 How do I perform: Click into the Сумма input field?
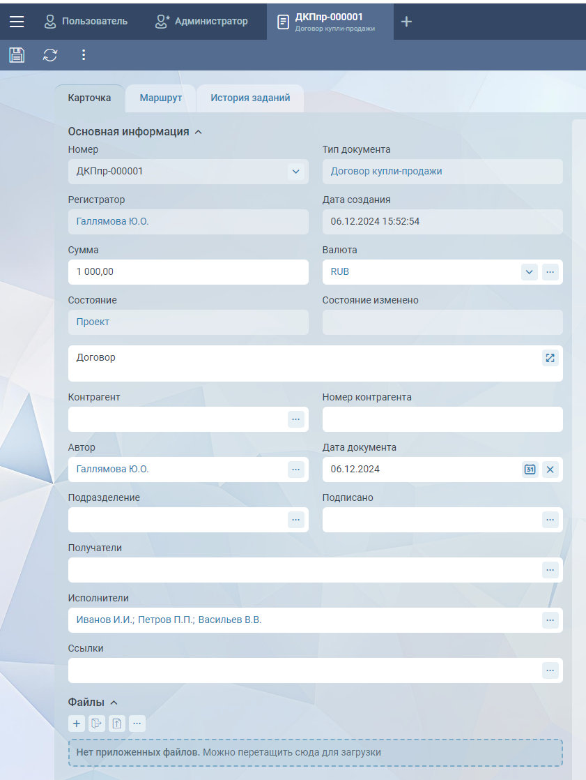pos(188,272)
